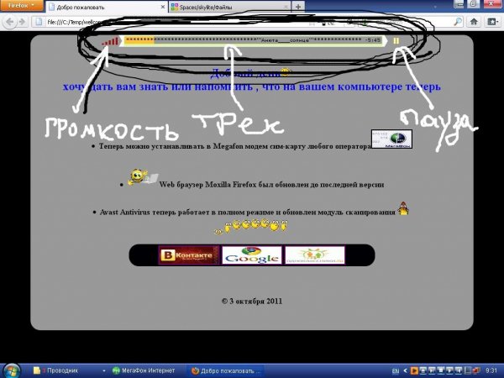Go back with the Back arrow

tap(9, 22)
